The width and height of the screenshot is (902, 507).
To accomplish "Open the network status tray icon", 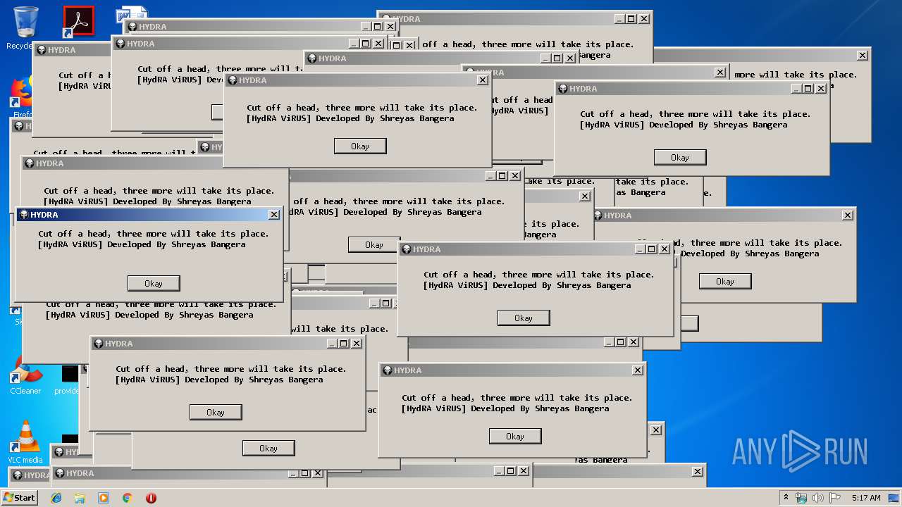I will click(801, 498).
